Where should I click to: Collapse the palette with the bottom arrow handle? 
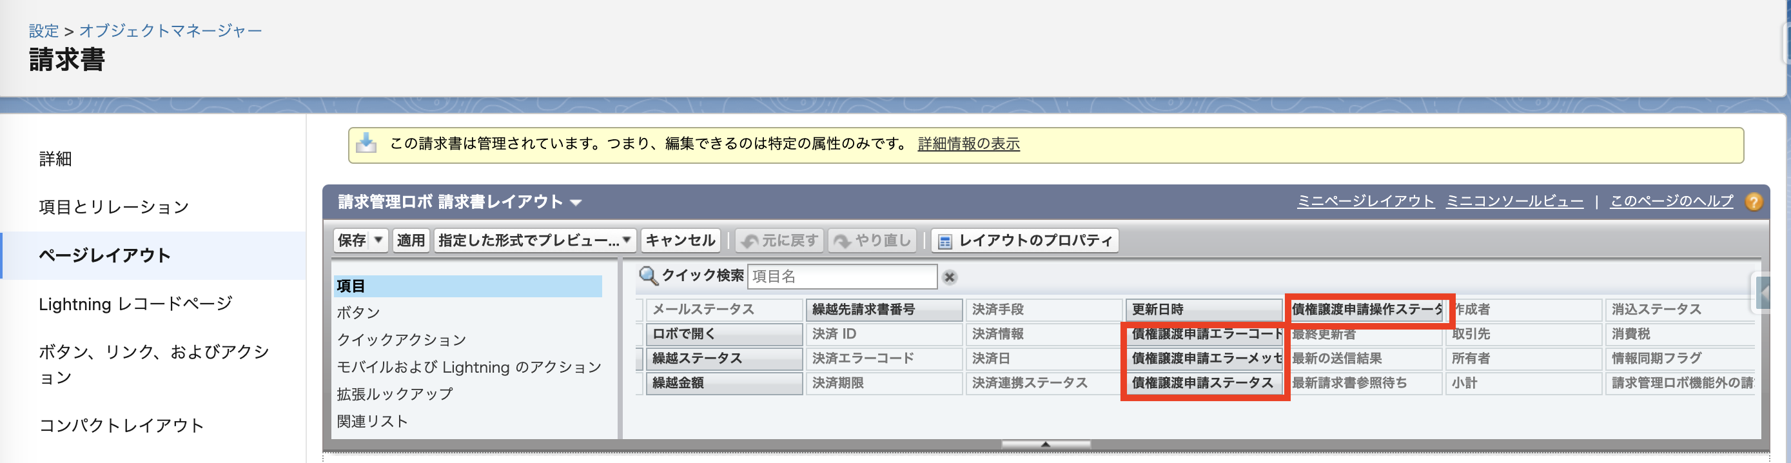click(x=1045, y=444)
